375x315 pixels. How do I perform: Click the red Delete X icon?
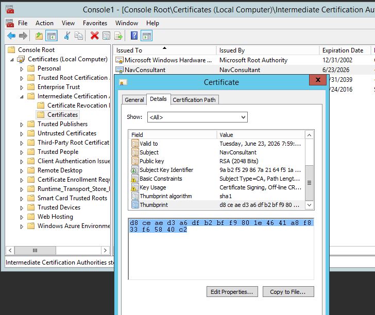point(94,36)
